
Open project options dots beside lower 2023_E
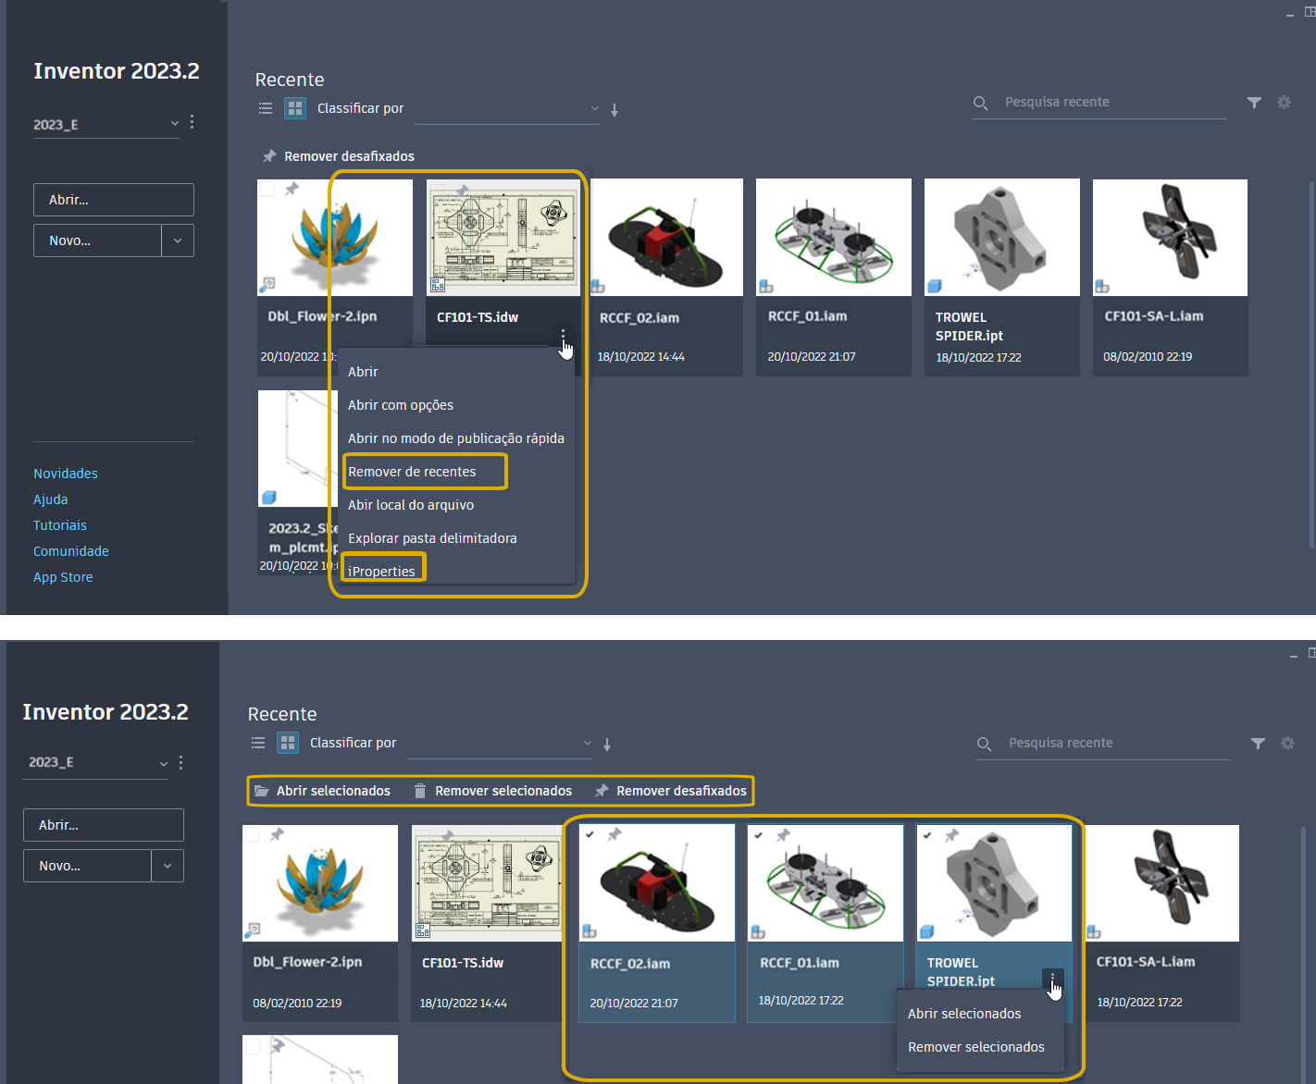point(180,763)
